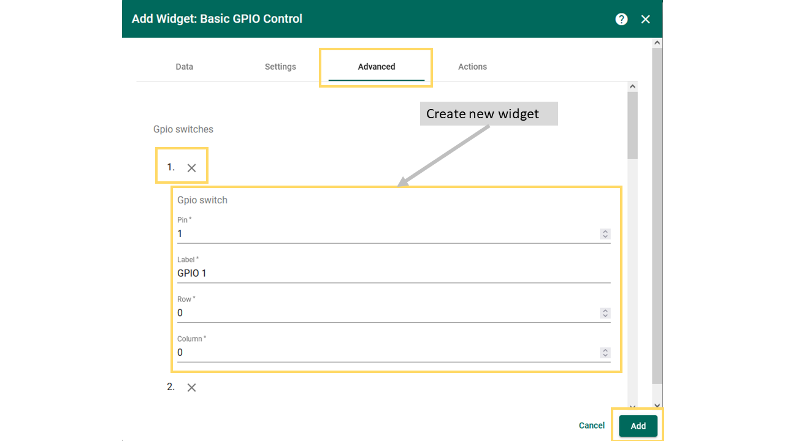
Task: Remove the second Gpio switch entry
Action: click(191, 387)
